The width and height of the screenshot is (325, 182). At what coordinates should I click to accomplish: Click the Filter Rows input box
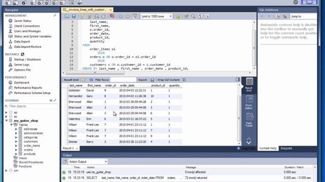click(x=123, y=80)
